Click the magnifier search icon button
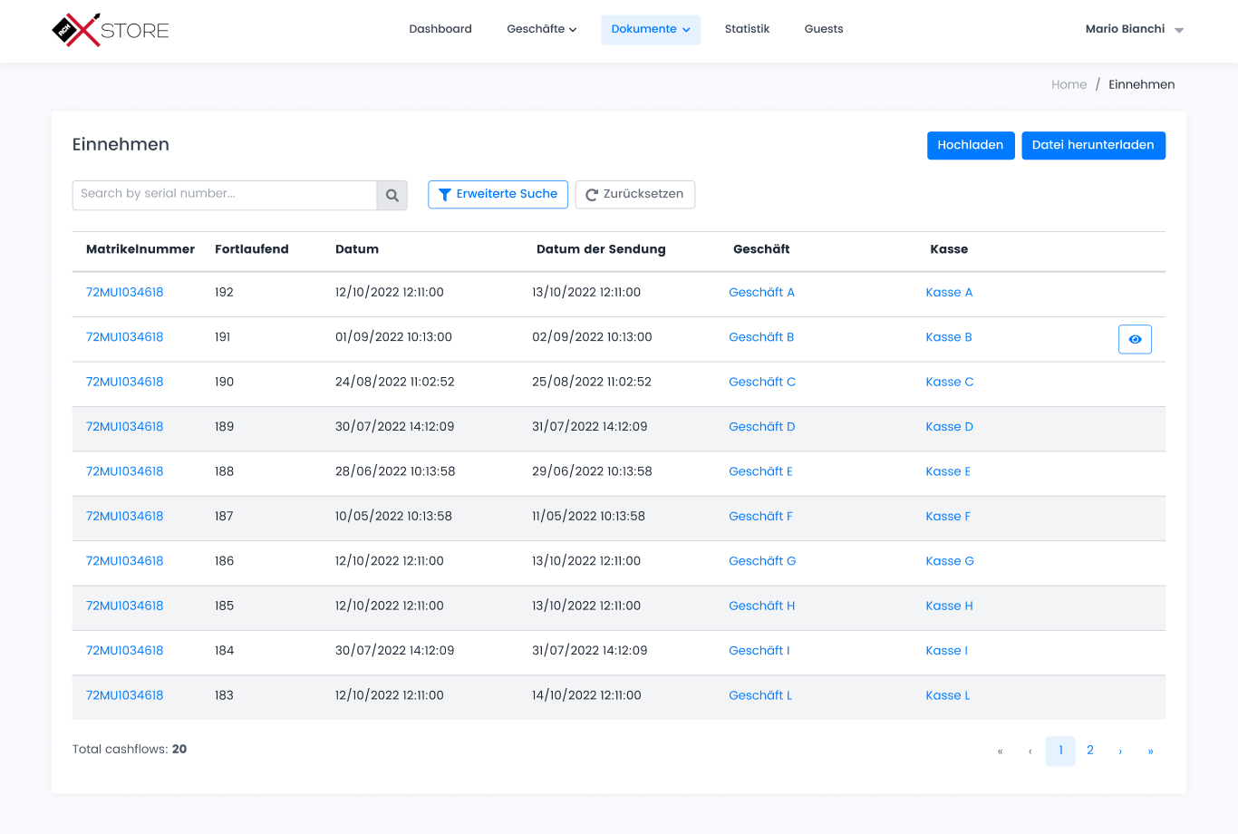This screenshot has width=1238, height=834. (x=392, y=195)
